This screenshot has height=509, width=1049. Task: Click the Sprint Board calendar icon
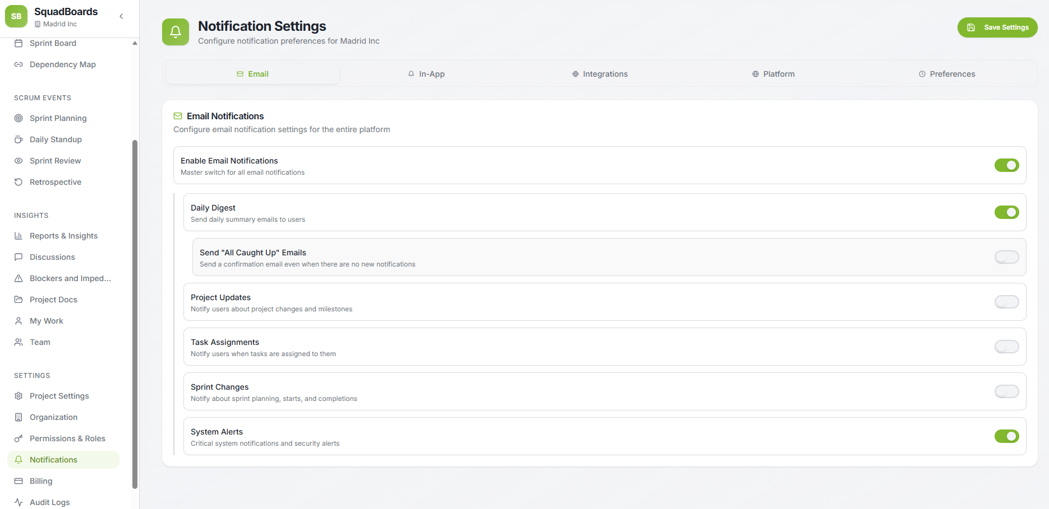(19, 43)
